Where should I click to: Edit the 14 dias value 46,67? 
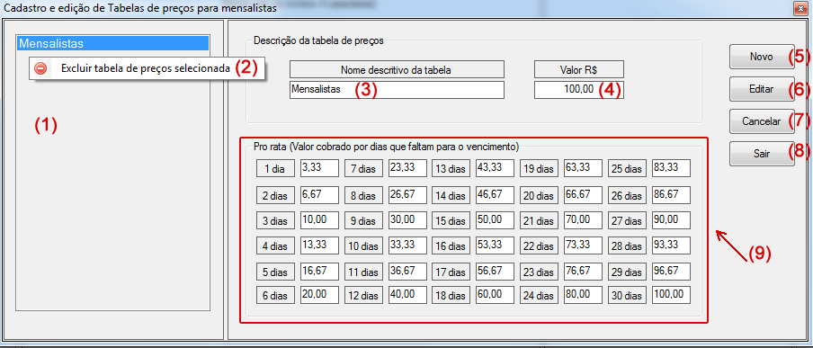tap(496, 194)
